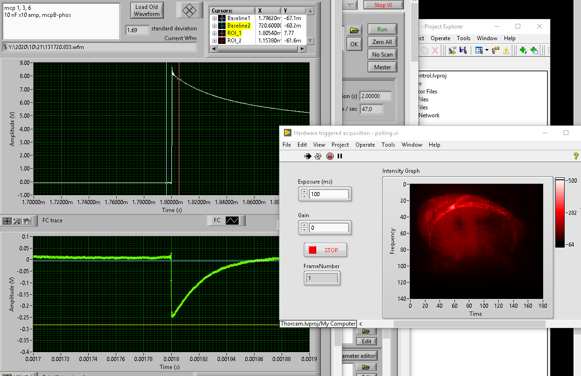Image resolution: width=581 pixels, height=376 pixels.
Task: Select the graph pan hand tool
Action: coord(27,221)
